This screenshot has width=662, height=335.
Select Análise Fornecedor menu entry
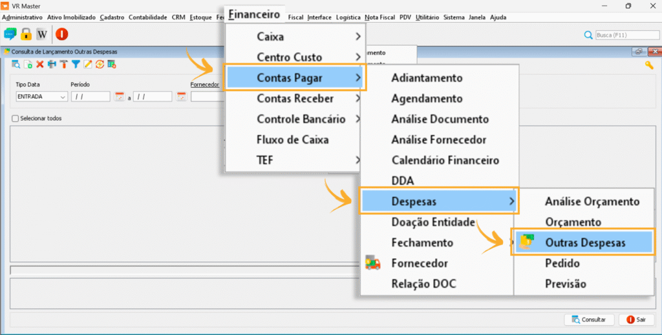(x=438, y=139)
